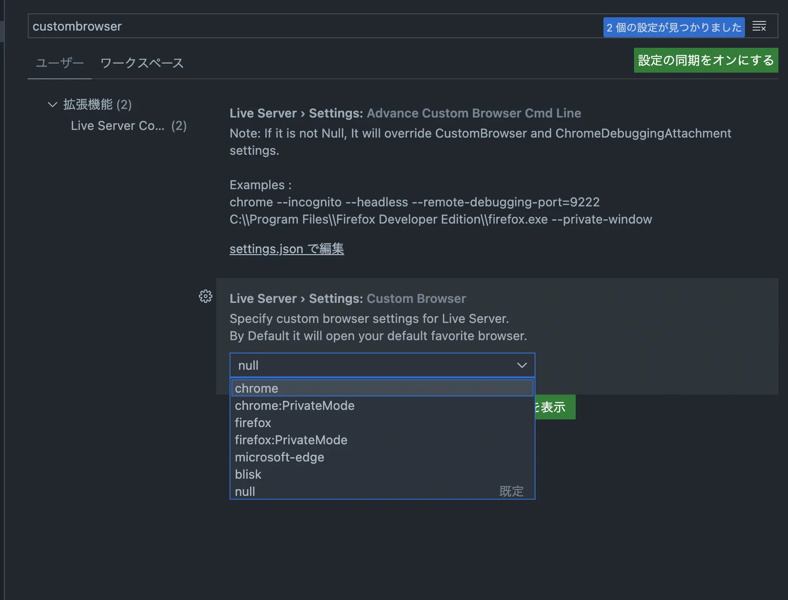The height and width of the screenshot is (600, 788).
Task: Open the settings.json で編集 link
Action: tap(286, 249)
